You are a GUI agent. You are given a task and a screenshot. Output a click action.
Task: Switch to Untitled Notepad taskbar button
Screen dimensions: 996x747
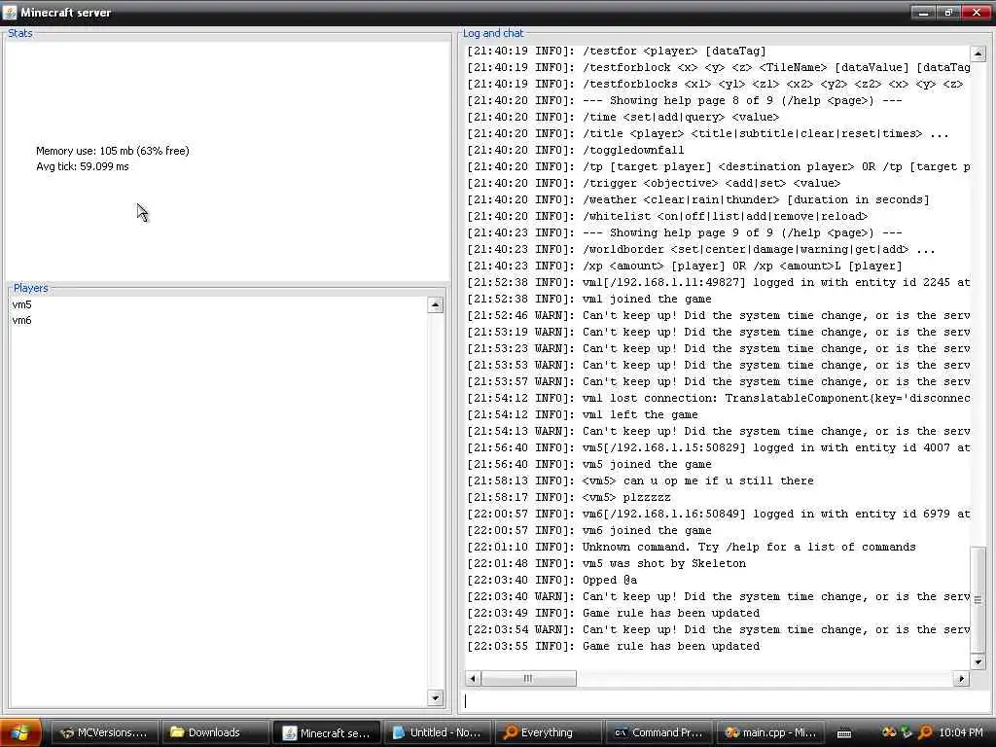437,732
